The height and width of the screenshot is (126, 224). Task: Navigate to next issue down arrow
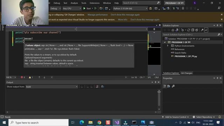(x=44, y=77)
